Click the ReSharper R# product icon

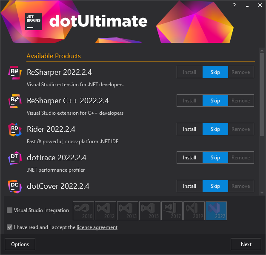[15, 73]
